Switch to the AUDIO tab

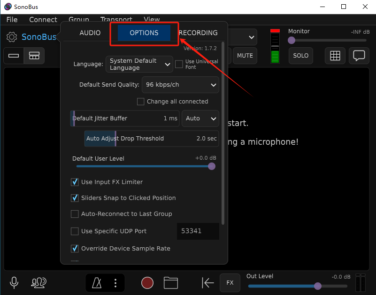pyautogui.click(x=90, y=33)
